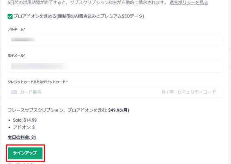Viewport: 231px width, 164px height.
Task: Open the 返金ポリシーを見る link
Action: coord(189,2)
